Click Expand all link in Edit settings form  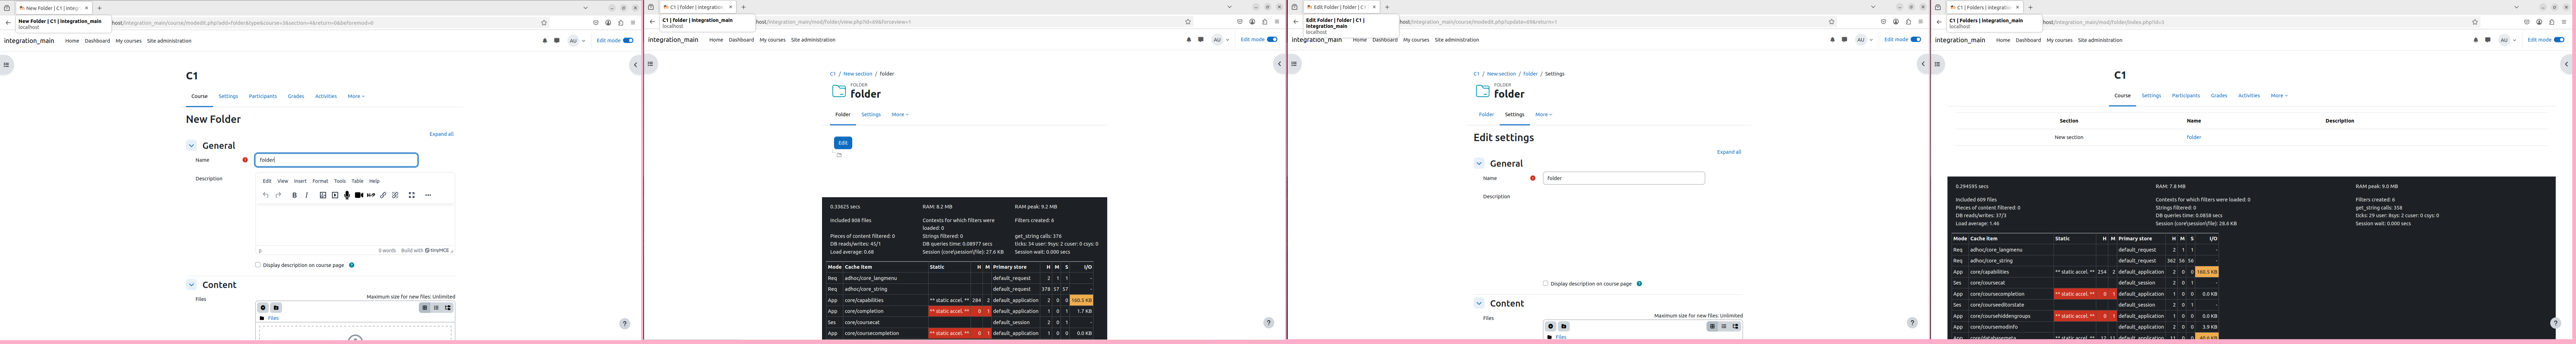pos(1729,152)
